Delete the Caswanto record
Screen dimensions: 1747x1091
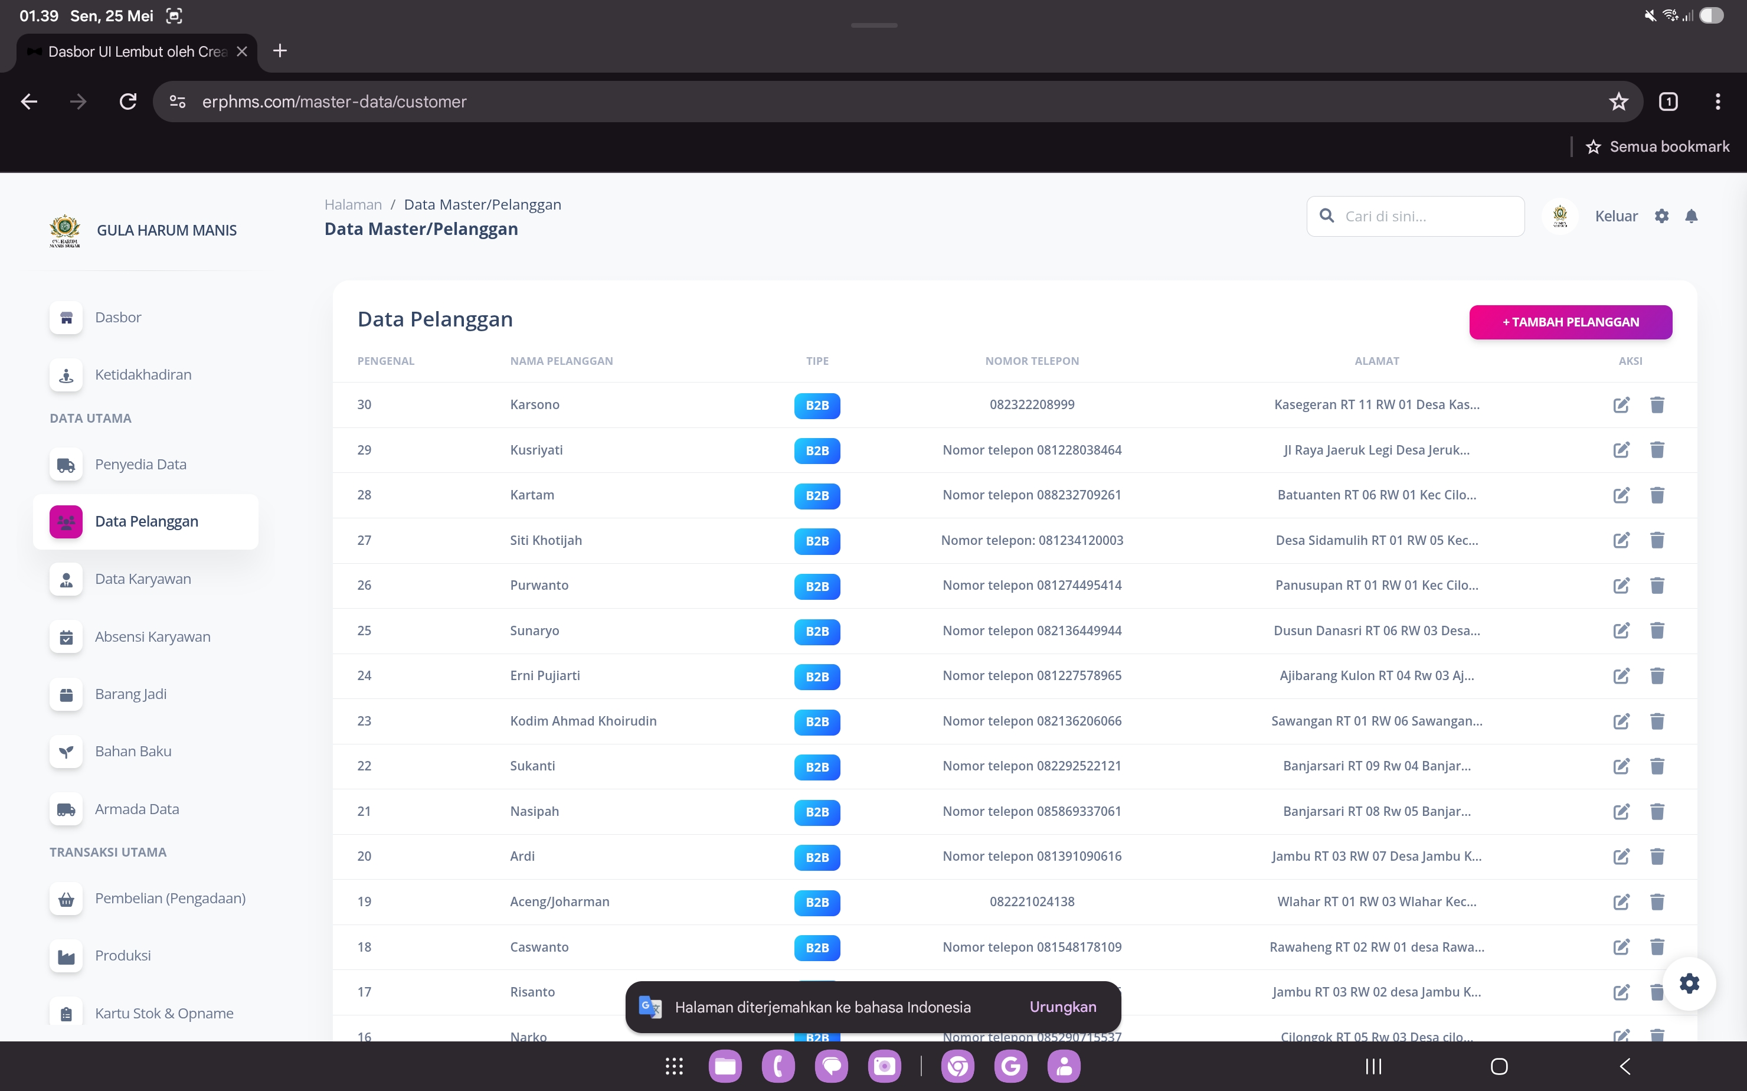click(x=1657, y=947)
